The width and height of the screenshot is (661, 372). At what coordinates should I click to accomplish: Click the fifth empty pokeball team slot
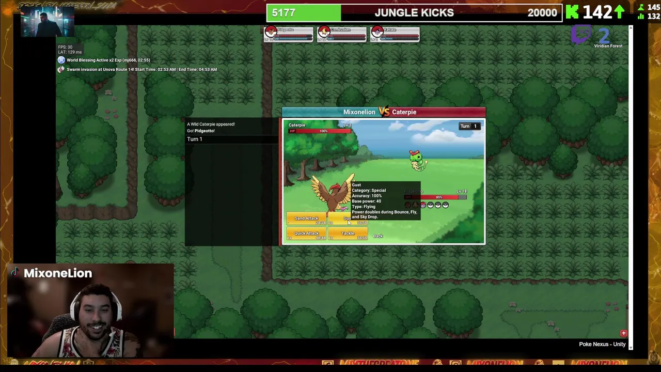pos(438,205)
